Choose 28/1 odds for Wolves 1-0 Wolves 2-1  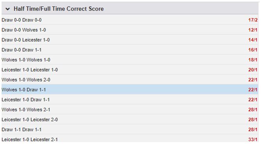253,109
